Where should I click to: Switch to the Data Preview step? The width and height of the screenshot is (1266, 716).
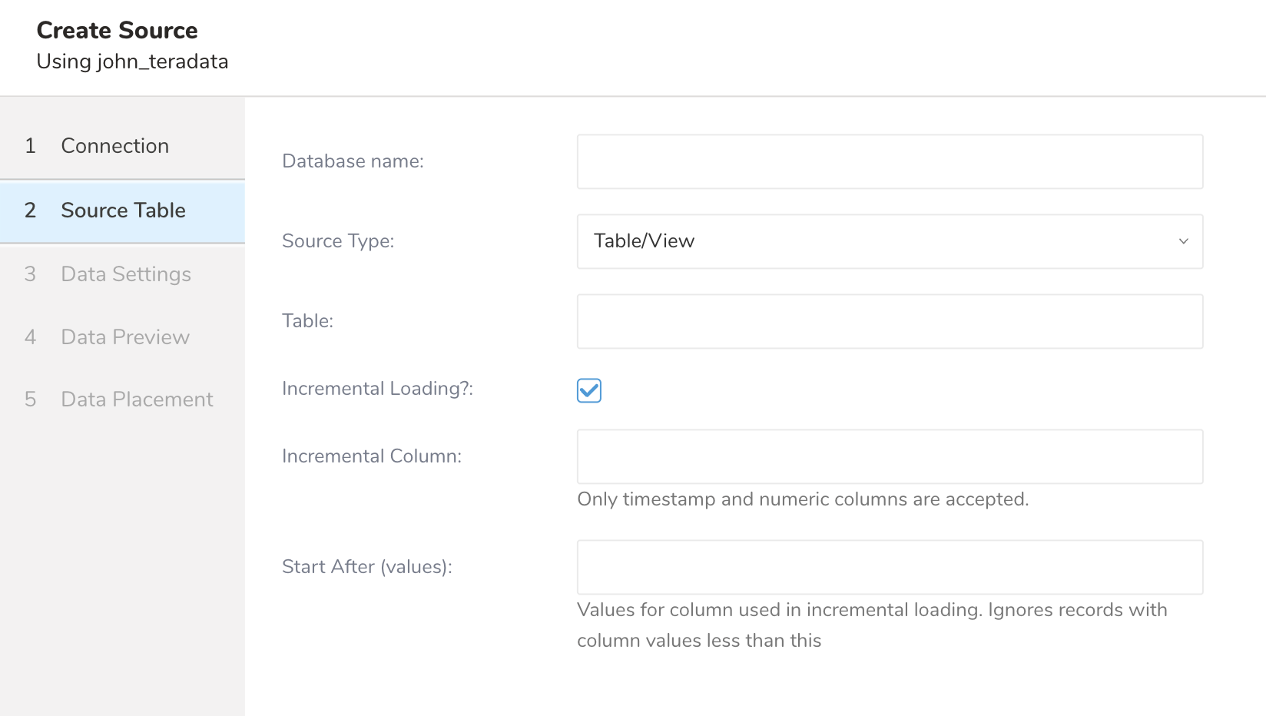coord(125,337)
